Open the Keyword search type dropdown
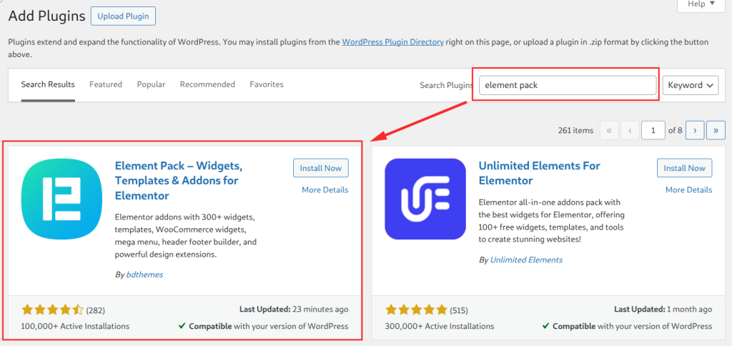Viewport: 732px width, 346px height. (691, 85)
